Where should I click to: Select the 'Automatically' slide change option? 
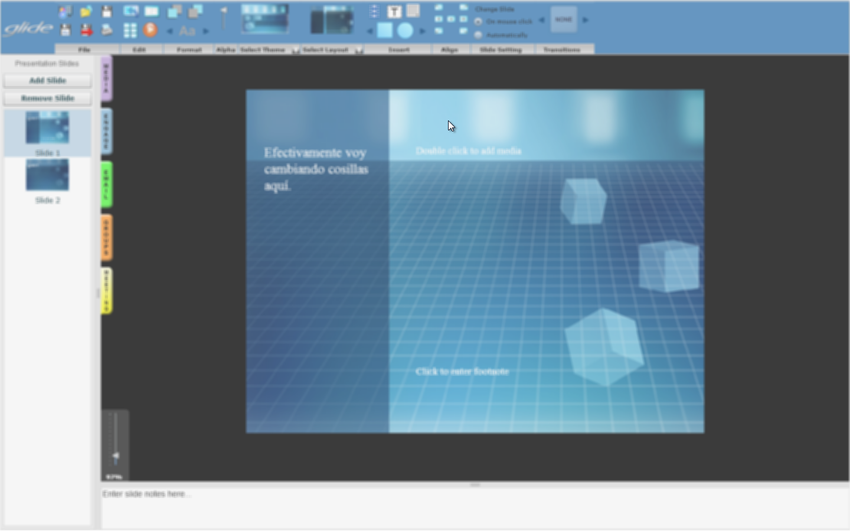[x=479, y=35]
